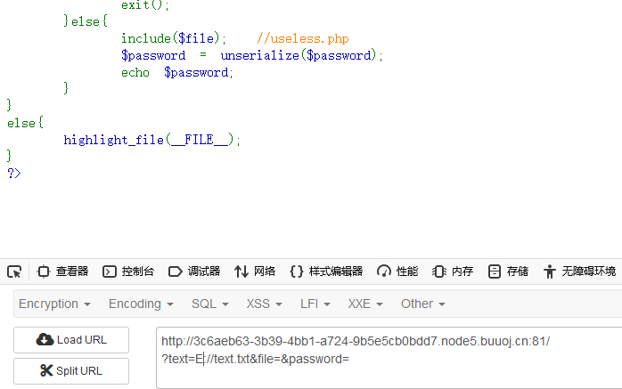Activate the element picker cursor icon
Viewport: 622px width, 389px height.
pyautogui.click(x=14, y=271)
